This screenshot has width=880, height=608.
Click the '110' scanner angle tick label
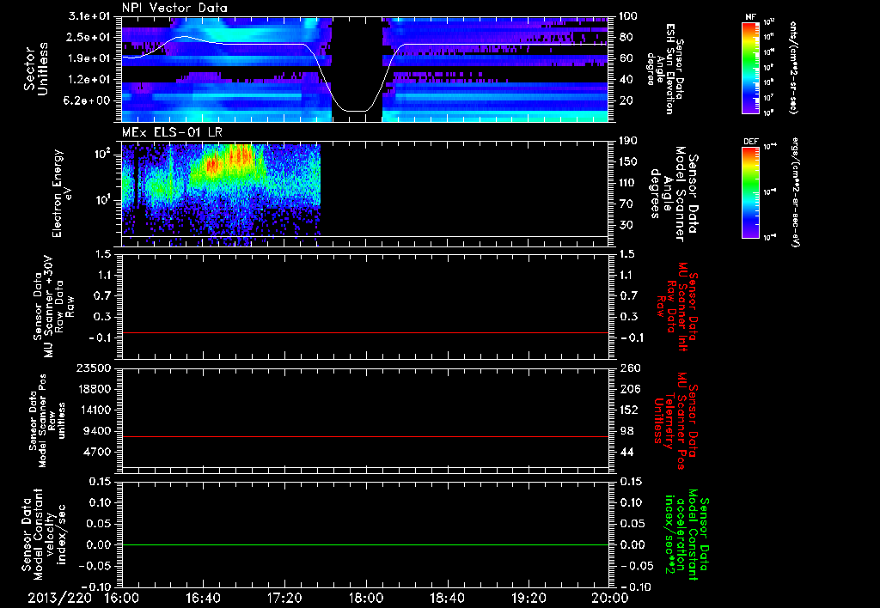tap(628, 183)
